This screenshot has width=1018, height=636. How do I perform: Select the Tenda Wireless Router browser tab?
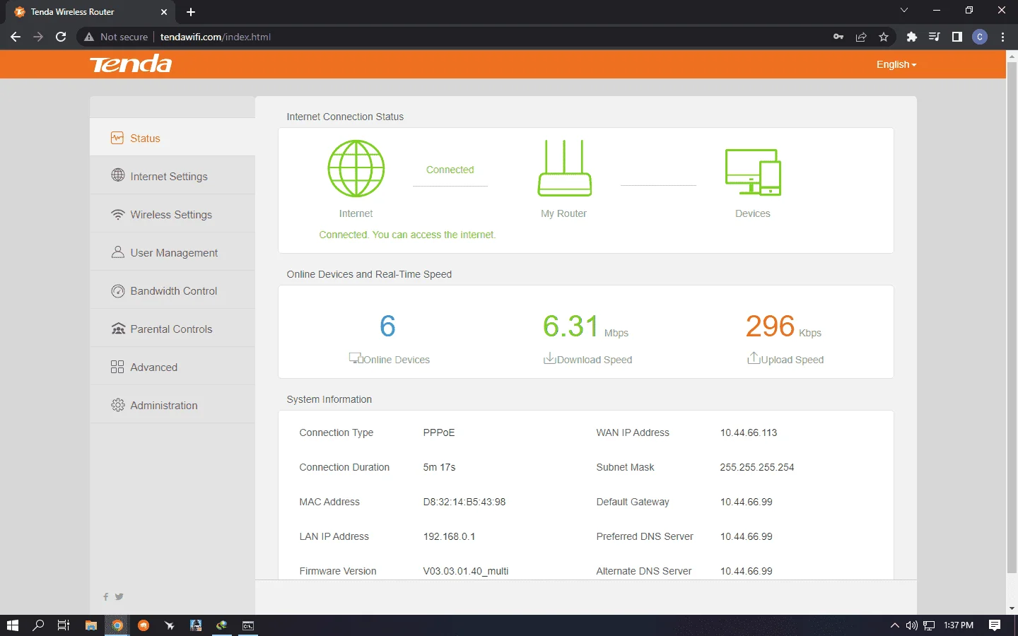(x=90, y=12)
